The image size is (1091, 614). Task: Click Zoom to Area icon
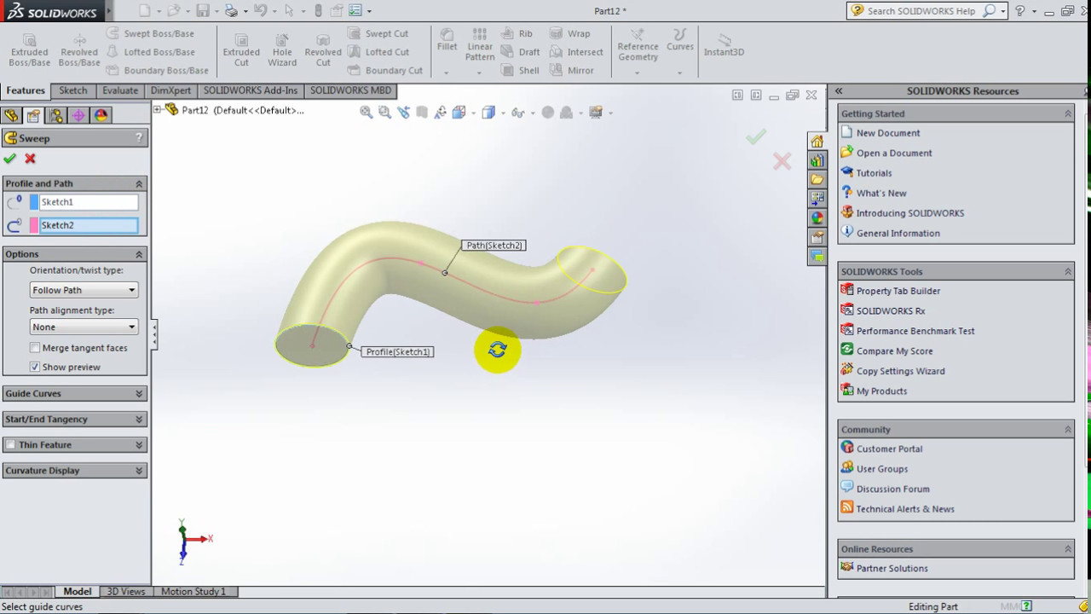tap(384, 112)
